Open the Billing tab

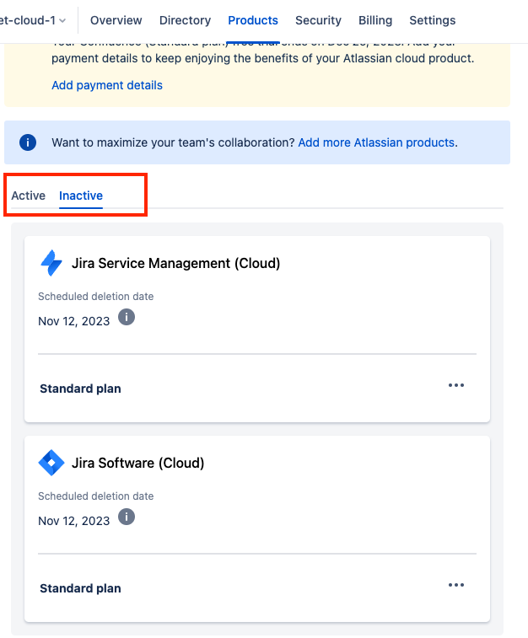click(375, 20)
